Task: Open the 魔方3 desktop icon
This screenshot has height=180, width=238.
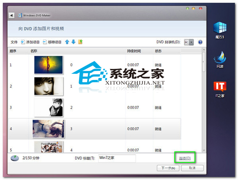Action: [220, 30]
